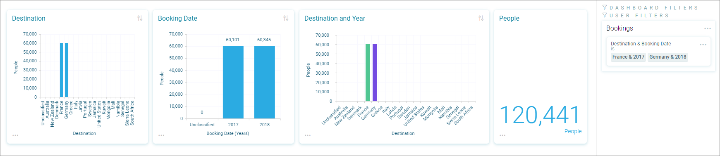Click the Destination chart title
Image resolution: width=720 pixels, height=156 pixels.
(29, 18)
